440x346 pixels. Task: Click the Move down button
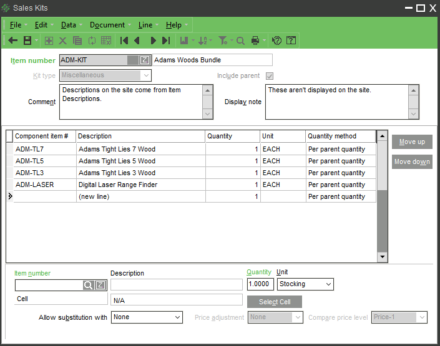point(412,161)
